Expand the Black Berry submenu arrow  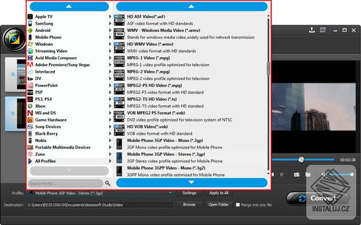point(110,134)
